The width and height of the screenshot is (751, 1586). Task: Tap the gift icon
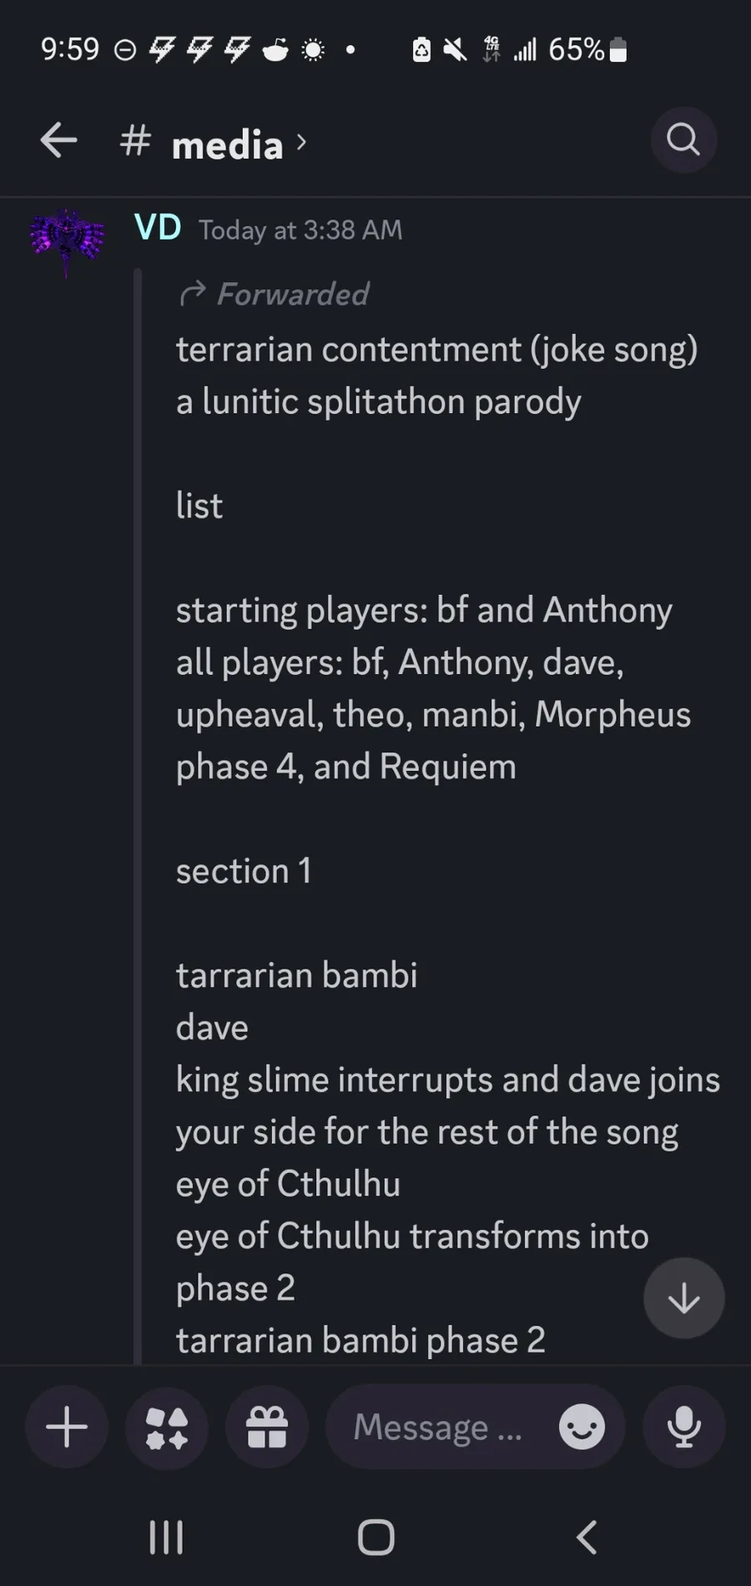[x=267, y=1427]
